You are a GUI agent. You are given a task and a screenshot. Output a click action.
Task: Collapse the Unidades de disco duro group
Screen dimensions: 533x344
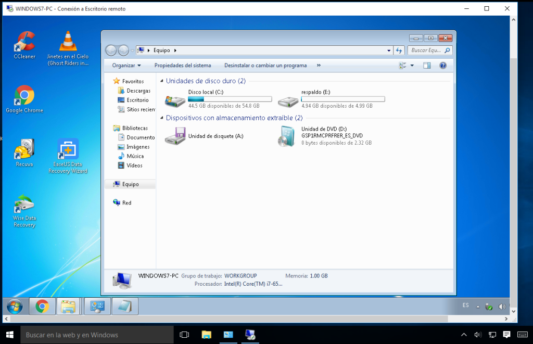pos(161,81)
